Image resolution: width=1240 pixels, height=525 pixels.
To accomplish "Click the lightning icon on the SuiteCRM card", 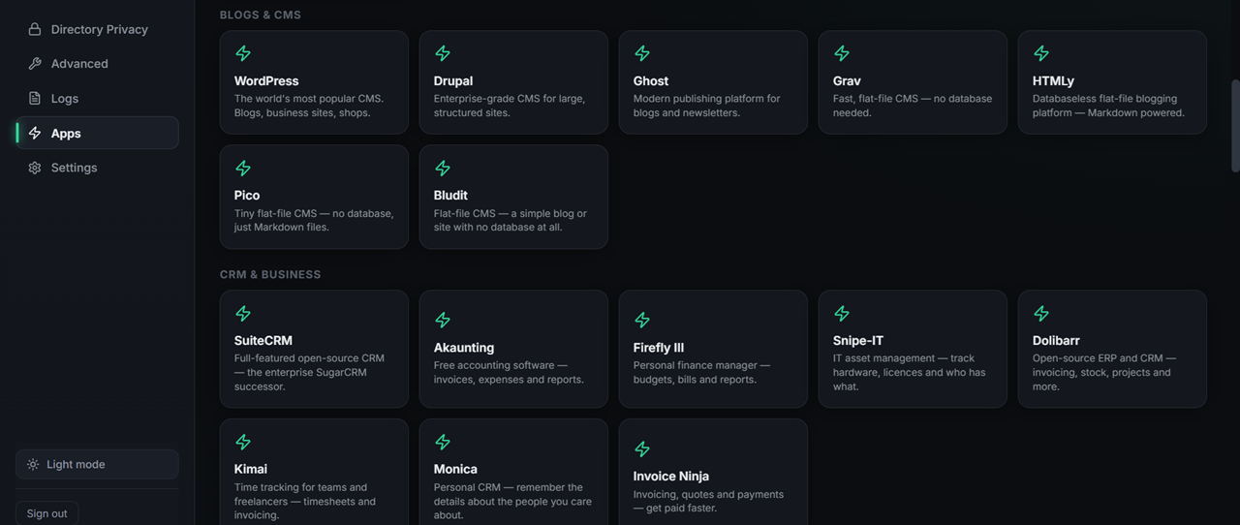I will coord(243,313).
